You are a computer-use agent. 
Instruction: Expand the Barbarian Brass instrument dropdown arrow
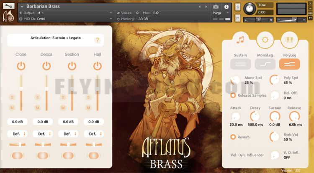[x=22, y=7]
